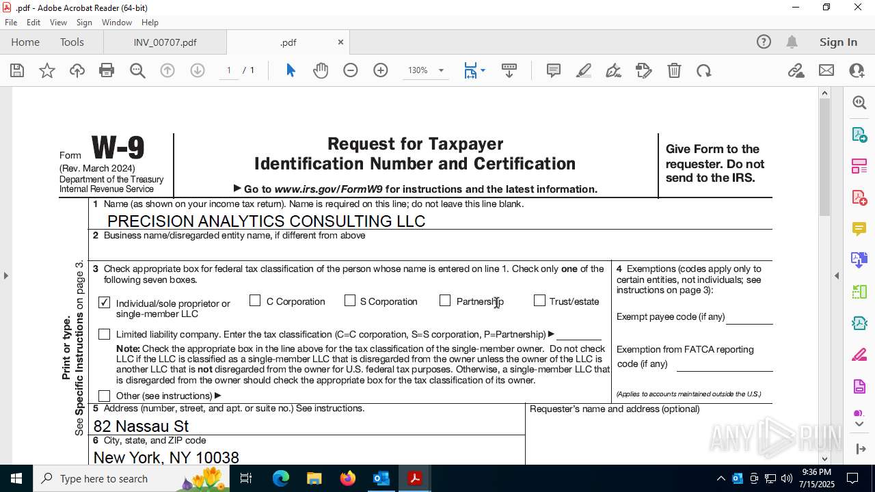This screenshot has width=875, height=492.
Task: Go to previous page arrow
Action: pyautogui.click(x=167, y=70)
